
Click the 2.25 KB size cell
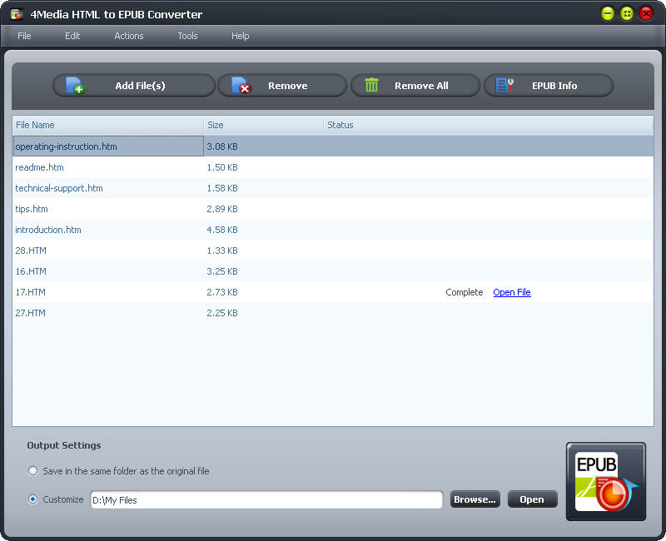click(x=222, y=313)
